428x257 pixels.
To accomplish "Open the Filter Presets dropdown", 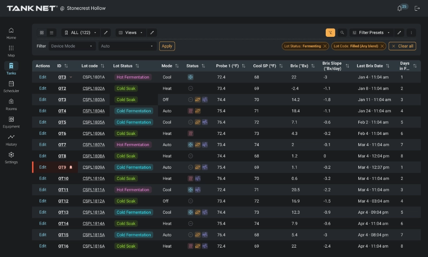I will (x=371, y=33).
